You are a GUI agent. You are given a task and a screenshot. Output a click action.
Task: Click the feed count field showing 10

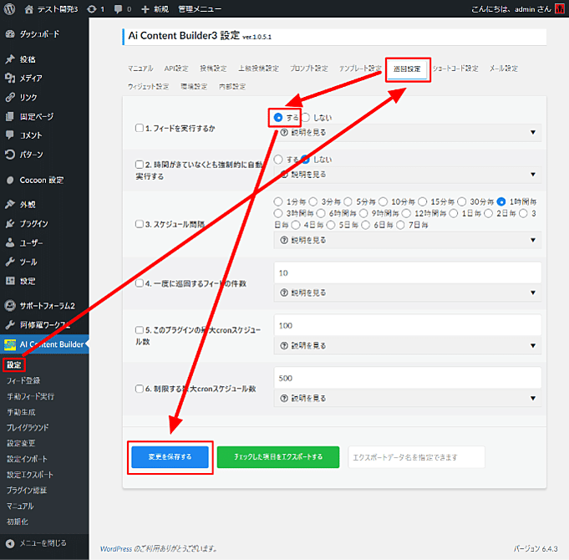[x=408, y=273]
